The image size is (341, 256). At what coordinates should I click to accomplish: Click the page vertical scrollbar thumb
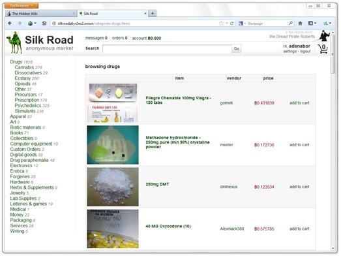[333, 54]
